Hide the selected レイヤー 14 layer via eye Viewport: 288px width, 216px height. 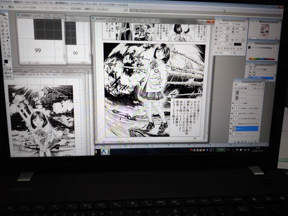[x=231, y=128]
